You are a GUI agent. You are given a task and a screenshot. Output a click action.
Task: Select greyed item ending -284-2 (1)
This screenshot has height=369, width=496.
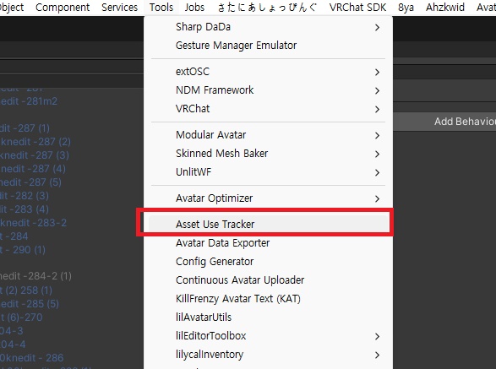[x=35, y=276]
